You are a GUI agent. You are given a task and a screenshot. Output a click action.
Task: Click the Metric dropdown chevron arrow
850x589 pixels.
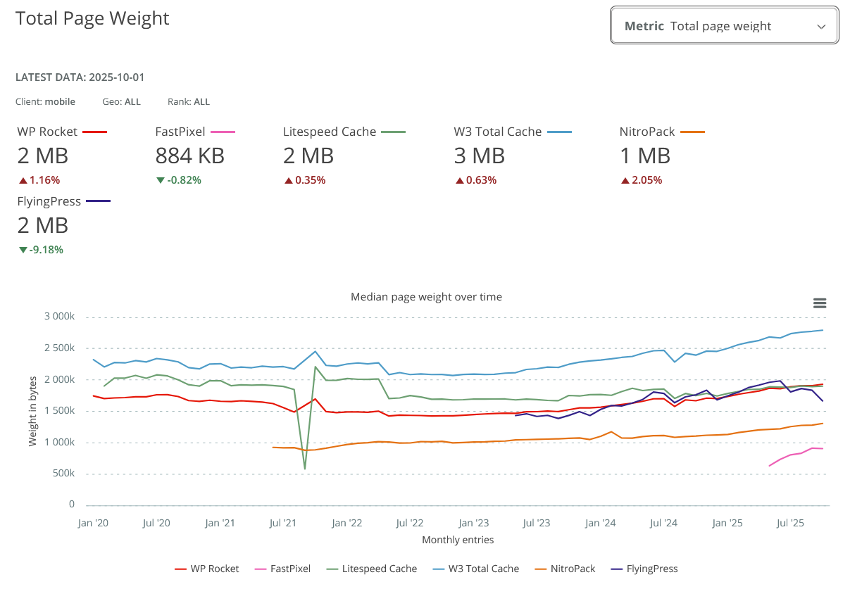[821, 27]
